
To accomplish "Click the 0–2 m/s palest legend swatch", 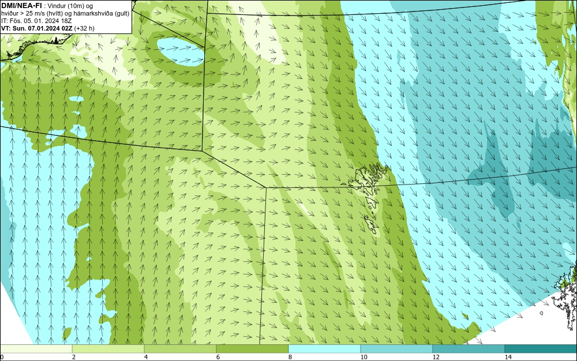I will coord(36,349).
